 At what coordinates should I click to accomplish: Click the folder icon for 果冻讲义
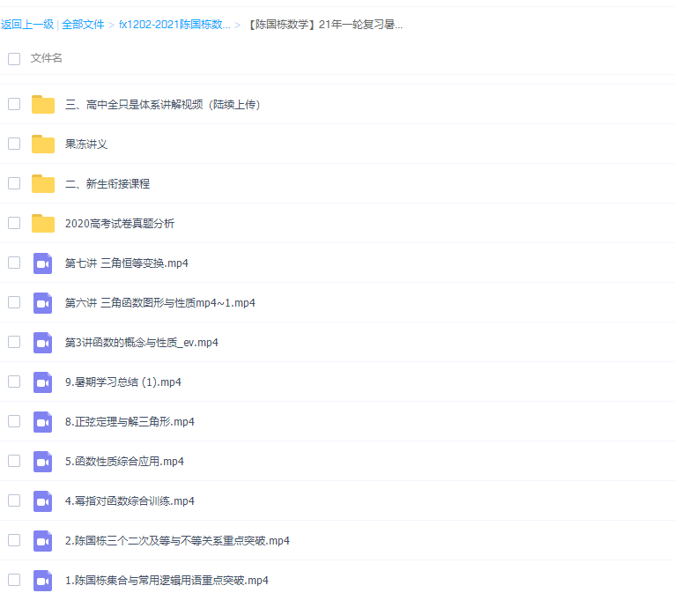tap(42, 144)
